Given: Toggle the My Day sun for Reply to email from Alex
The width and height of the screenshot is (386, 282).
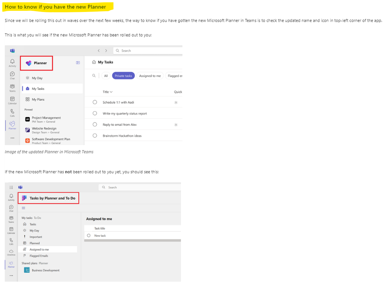Looking at the screenshot, I should (176, 125).
